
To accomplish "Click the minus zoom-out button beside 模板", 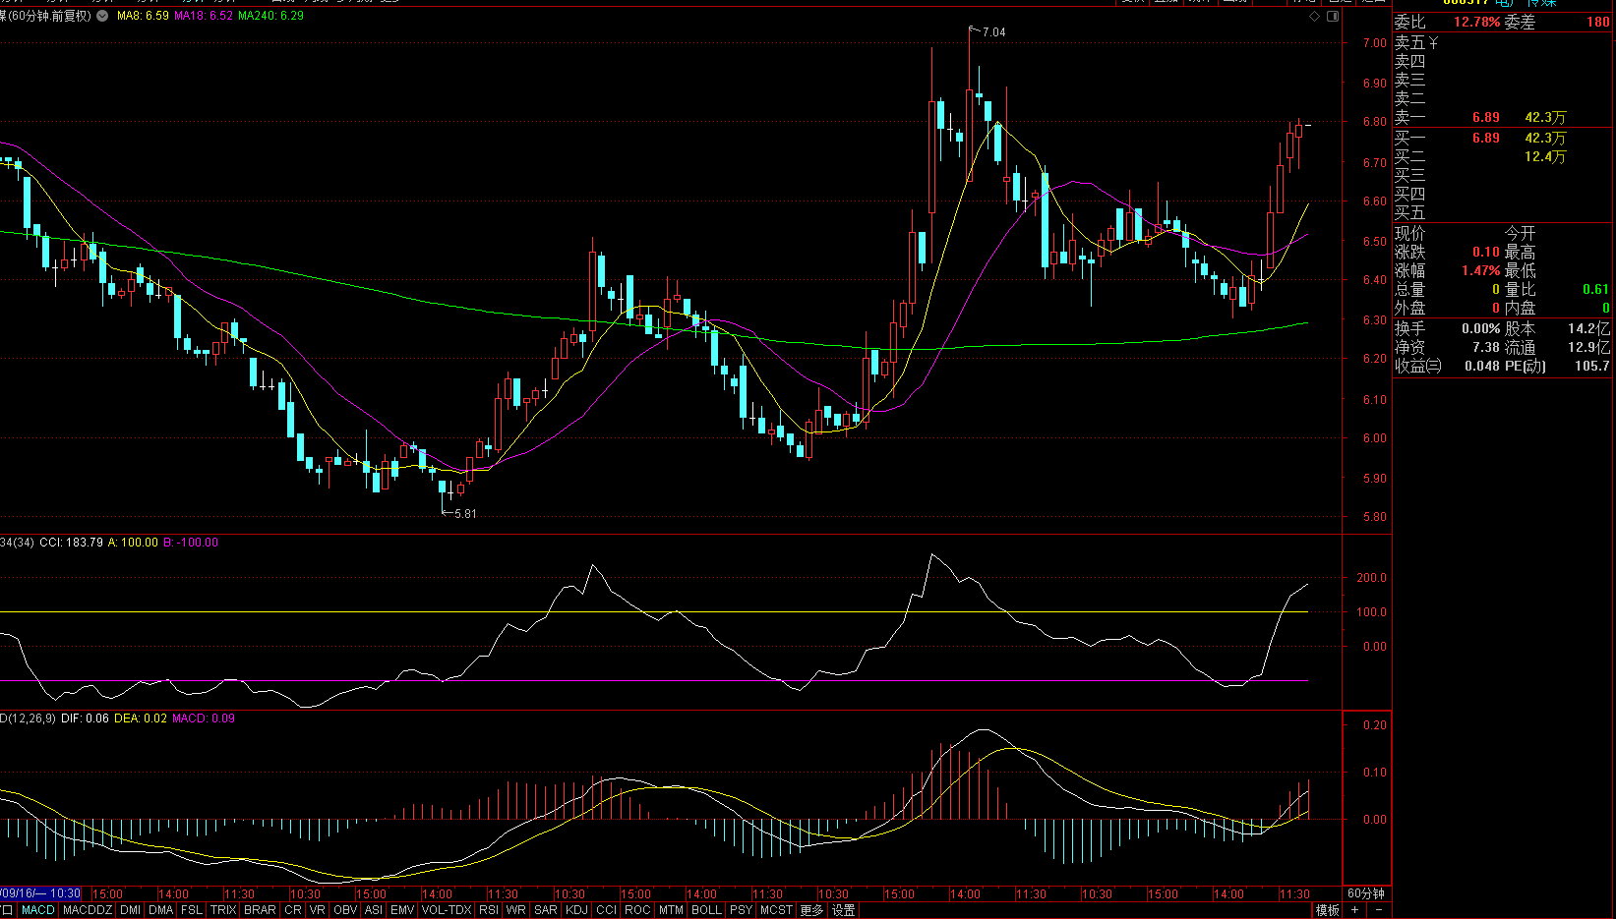I will (x=1378, y=910).
